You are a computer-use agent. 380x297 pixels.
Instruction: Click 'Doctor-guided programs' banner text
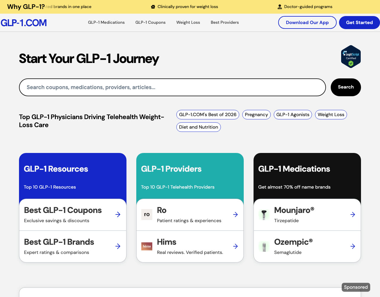(x=308, y=7)
